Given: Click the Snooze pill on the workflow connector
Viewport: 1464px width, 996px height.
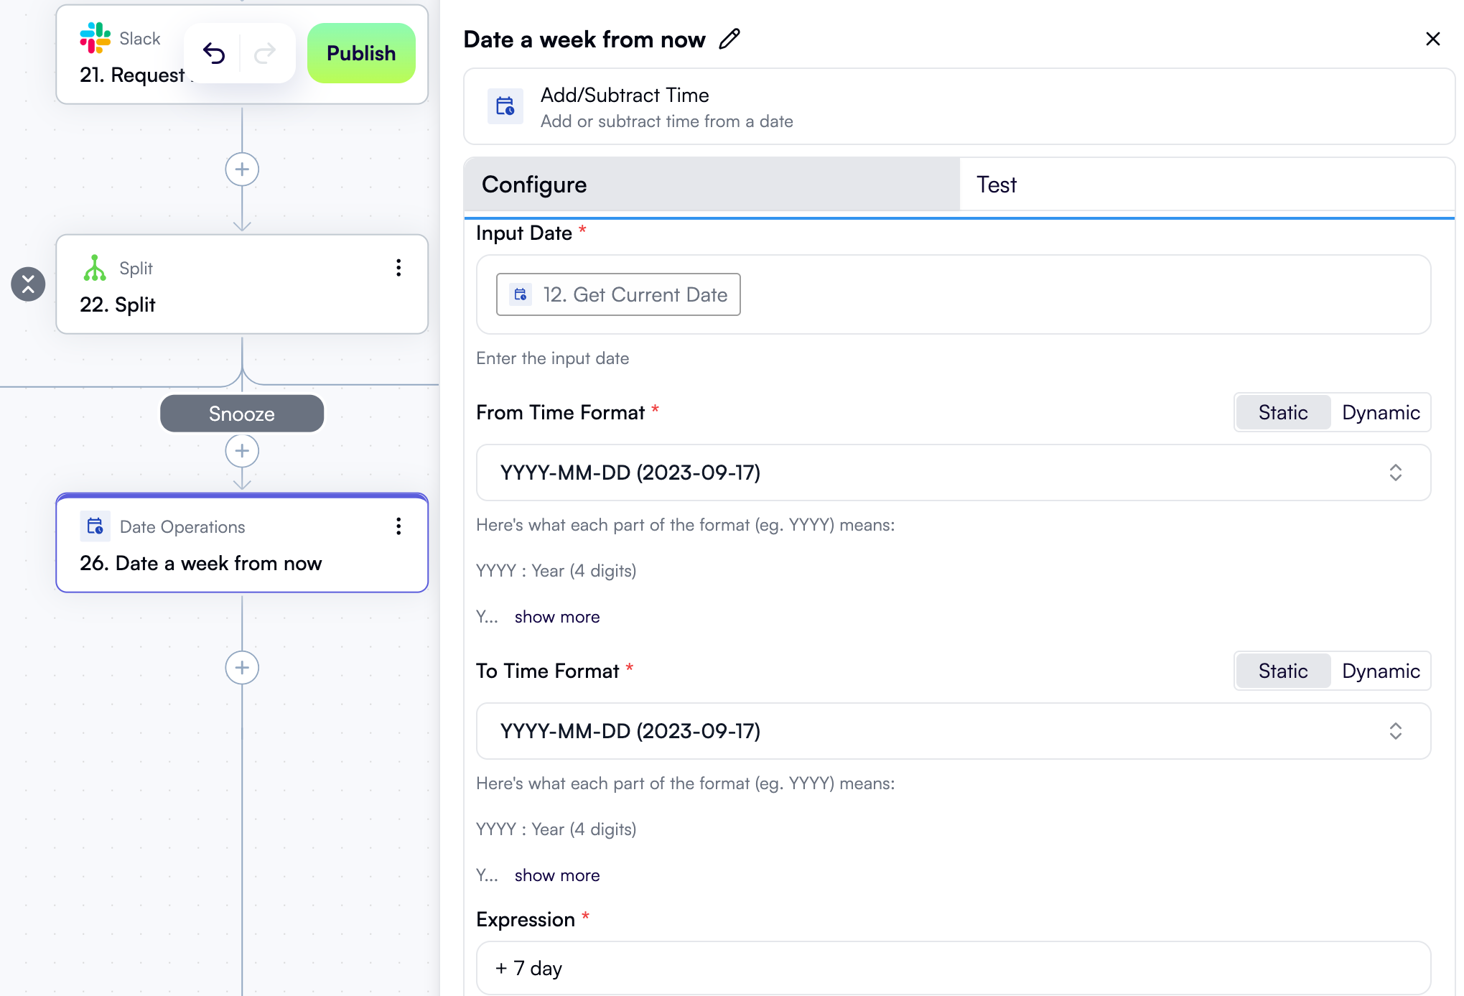Looking at the screenshot, I should 242,413.
